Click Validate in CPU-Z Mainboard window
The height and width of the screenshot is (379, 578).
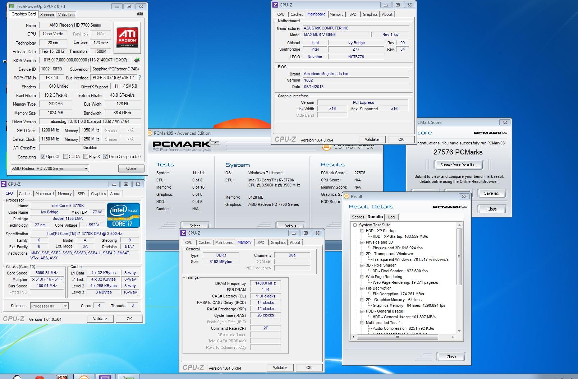click(372, 139)
